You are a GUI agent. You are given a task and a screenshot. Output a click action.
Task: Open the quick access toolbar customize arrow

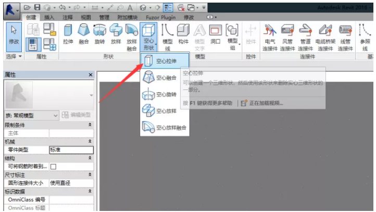click(x=204, y=7)
